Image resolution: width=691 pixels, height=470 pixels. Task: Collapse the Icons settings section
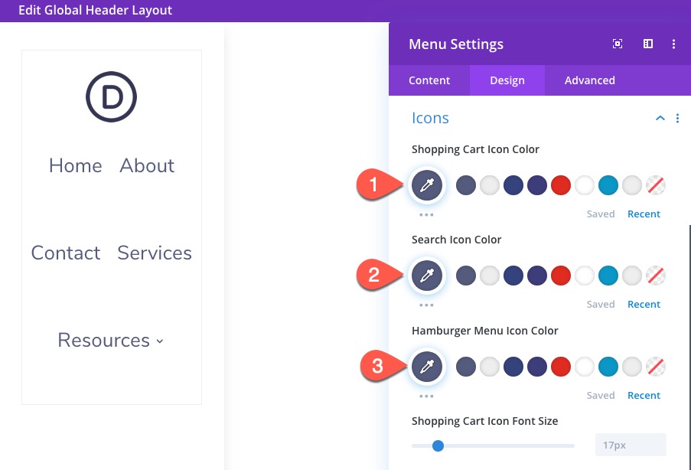(x=660, y=118)
